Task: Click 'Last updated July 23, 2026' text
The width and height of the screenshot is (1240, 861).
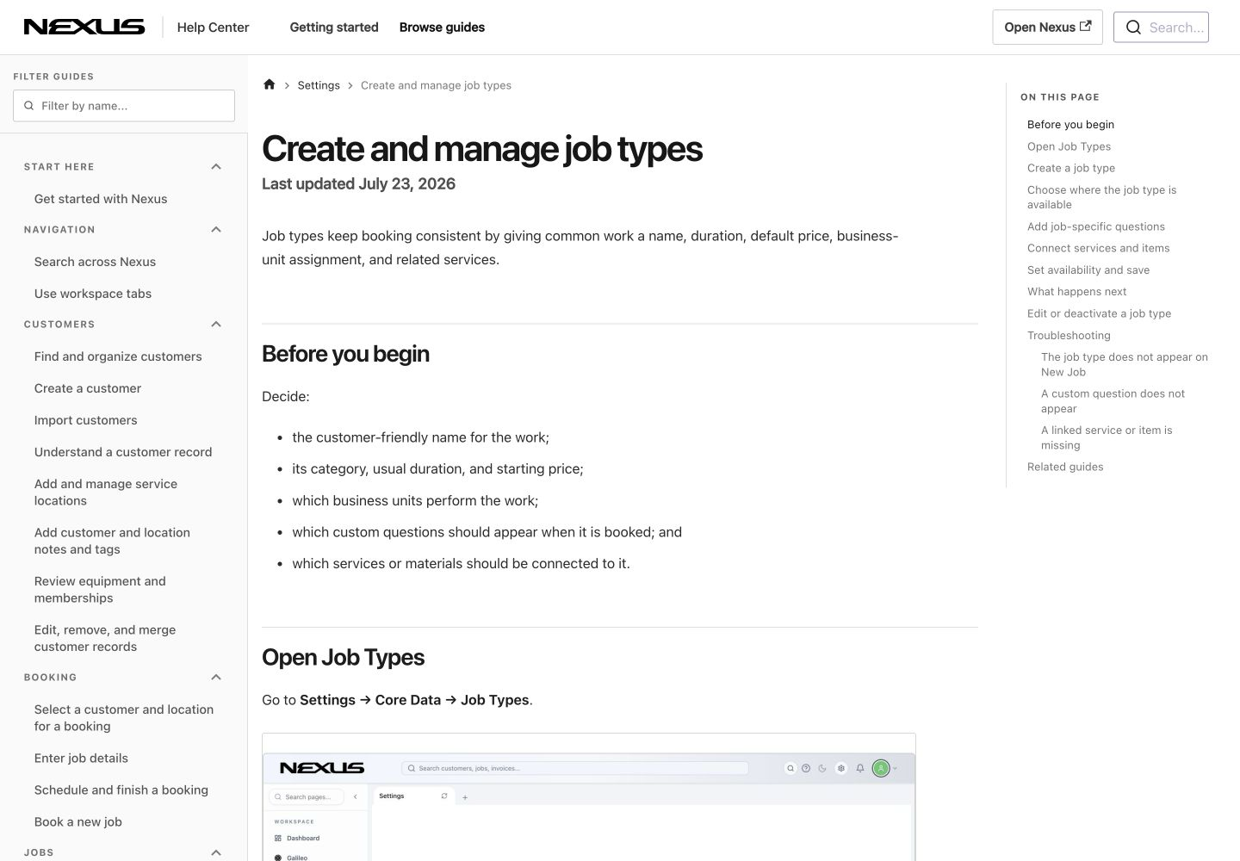Action: (358, 183)
